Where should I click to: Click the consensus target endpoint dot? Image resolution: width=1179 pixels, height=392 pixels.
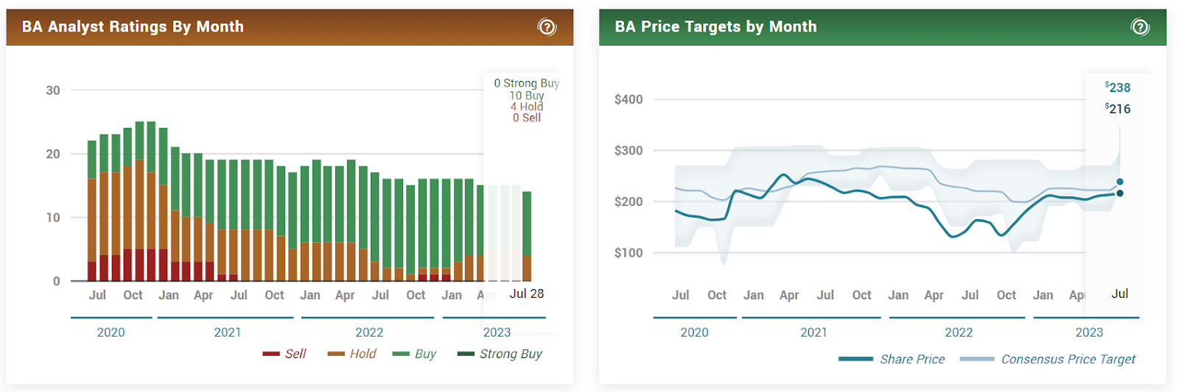tap(1120, 182)
